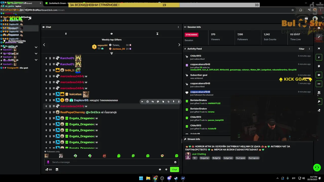This screenshot has width=324, height=182.
Task: Toggle wrench panel button in right sidebar
Action: (319, 101)
